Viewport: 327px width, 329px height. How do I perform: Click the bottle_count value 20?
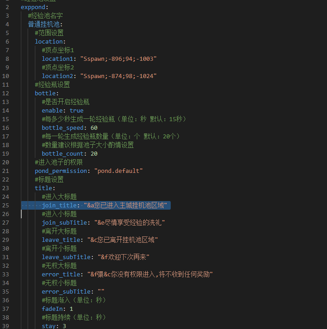(x=94, y=154)
